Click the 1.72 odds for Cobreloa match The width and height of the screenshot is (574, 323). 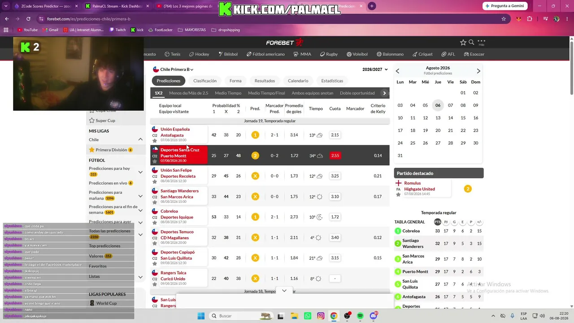click(335, 217)
